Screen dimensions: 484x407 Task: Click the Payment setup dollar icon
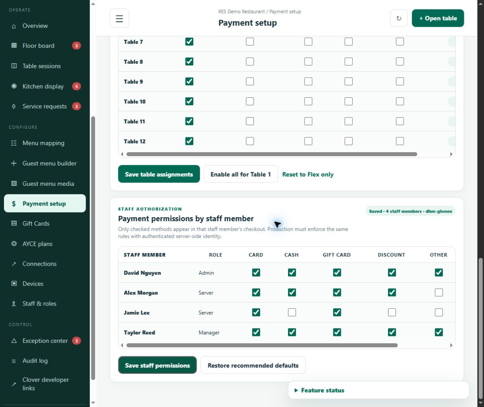coord(14,204)
